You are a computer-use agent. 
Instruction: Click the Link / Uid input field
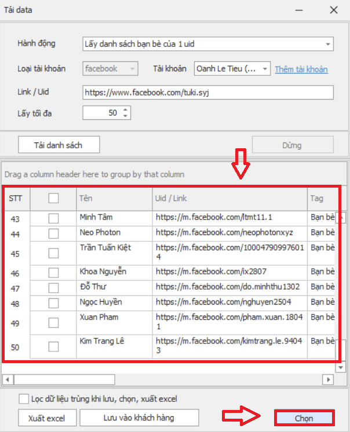pos(208,92)
